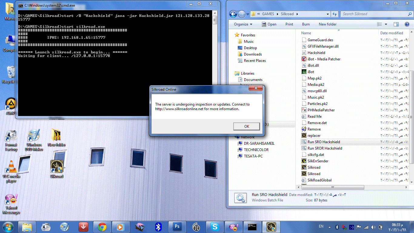Refresh the Silkroad folder in the address bar

click(335, 14)
